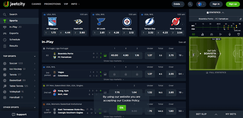This screenshot has width=243, height=118.
Task: Go to the VIP page
Action: (66, 4)
